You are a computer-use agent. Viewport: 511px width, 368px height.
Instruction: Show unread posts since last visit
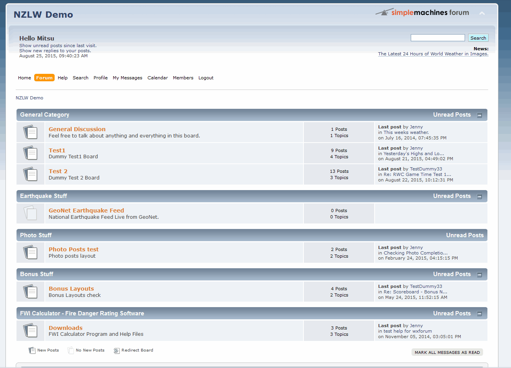click(58, 46)
